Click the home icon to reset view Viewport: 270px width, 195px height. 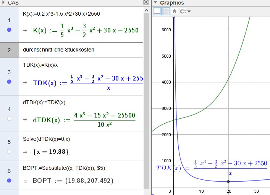click(175, 11)
